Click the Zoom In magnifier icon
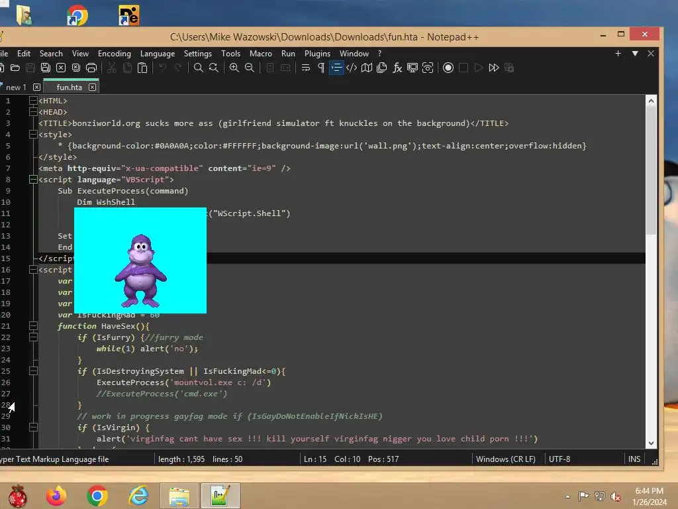 click(x=234, y=68)
